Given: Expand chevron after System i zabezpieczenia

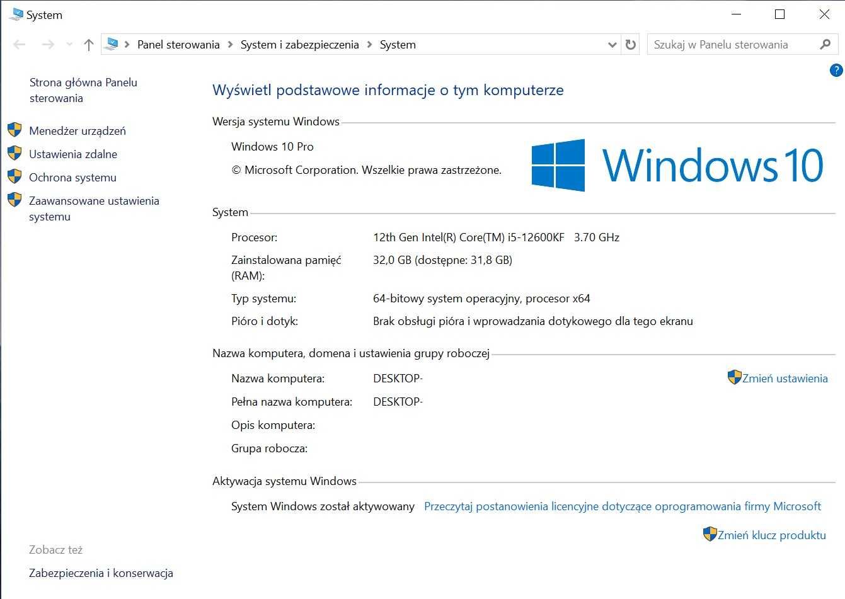Looking at the screenshot, I should click(x=369, y=45).
